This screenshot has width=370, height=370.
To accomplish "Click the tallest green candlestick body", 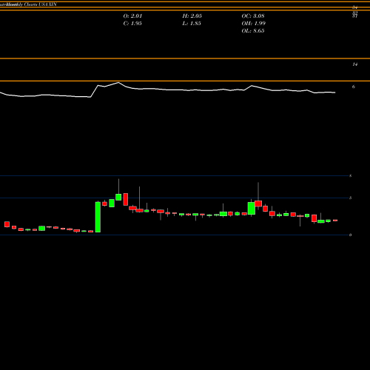I will pos(98,217).
